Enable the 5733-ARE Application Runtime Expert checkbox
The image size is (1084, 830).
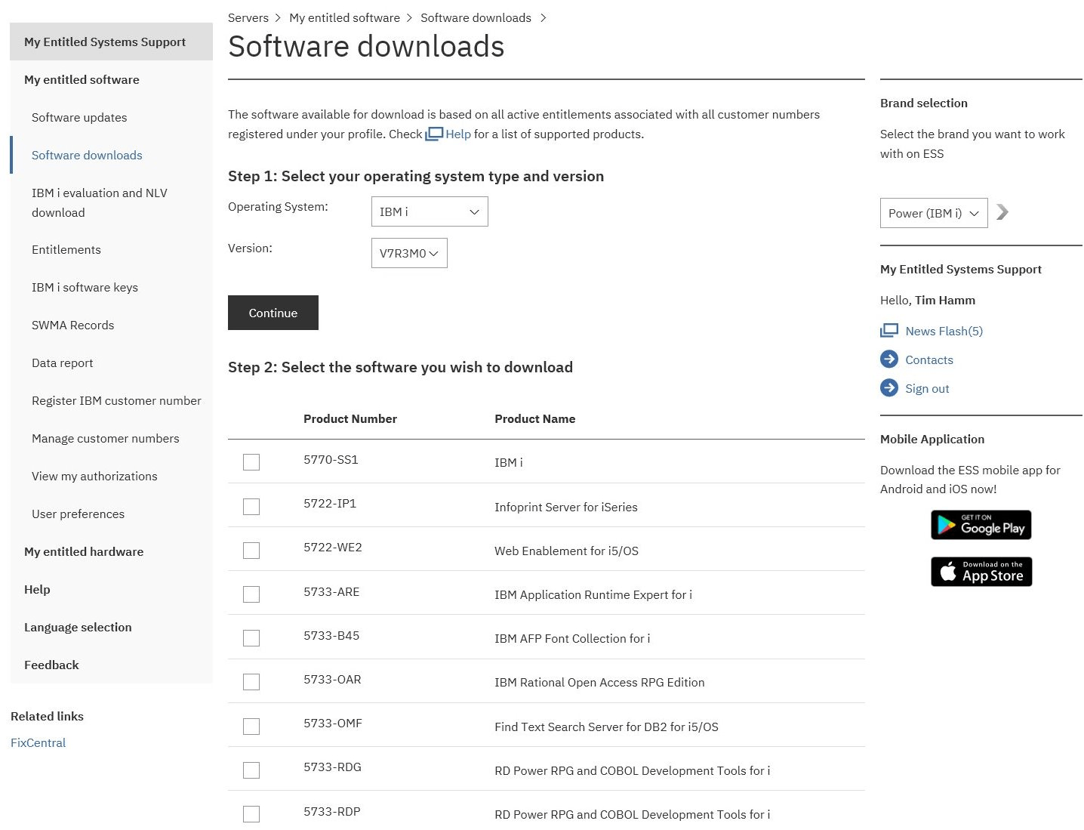pyautogui.click(x=251, y=594)
